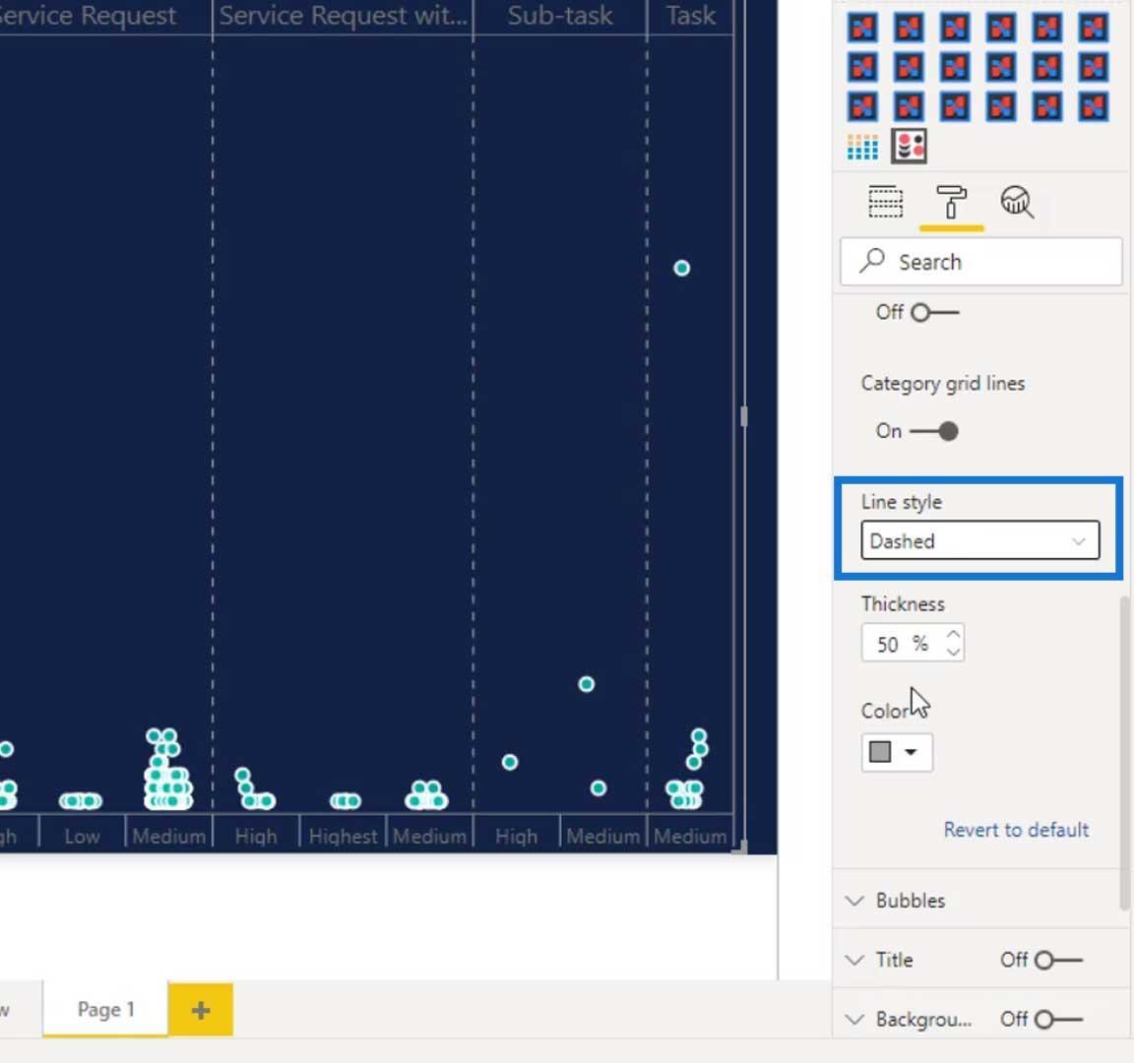This screenshot has height=1063, width=1134.
Task: Click the Low axis label
Action: click(x=82, y=837)
